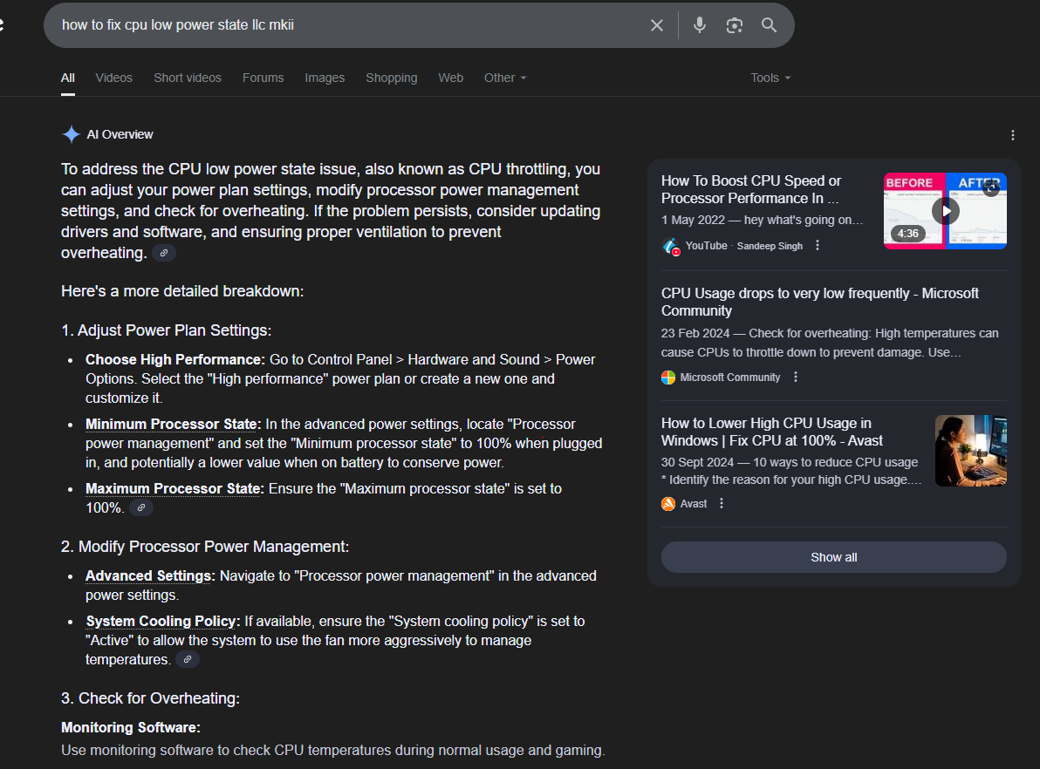Go to the Shopping tab
This screenshot has height=769, width=1040.
[392, 78]
